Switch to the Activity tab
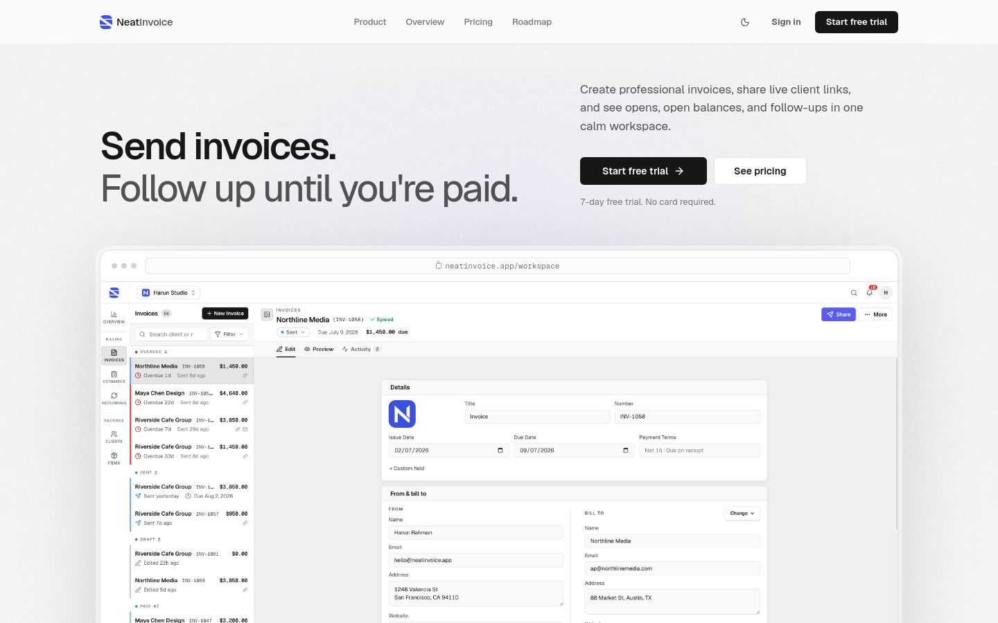The width and height of the screenshot is (998, 623). 361,350
